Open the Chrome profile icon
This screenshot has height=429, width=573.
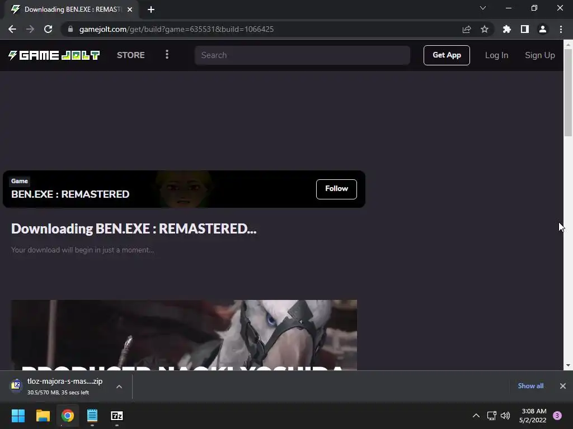(x=543, y=29)
